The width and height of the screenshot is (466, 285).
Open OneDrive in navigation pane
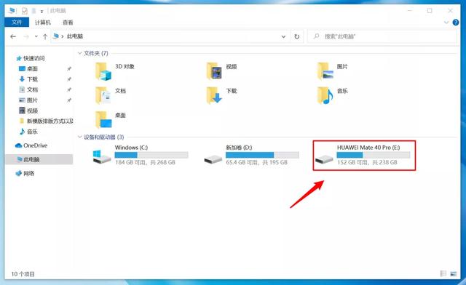(31, 145)
